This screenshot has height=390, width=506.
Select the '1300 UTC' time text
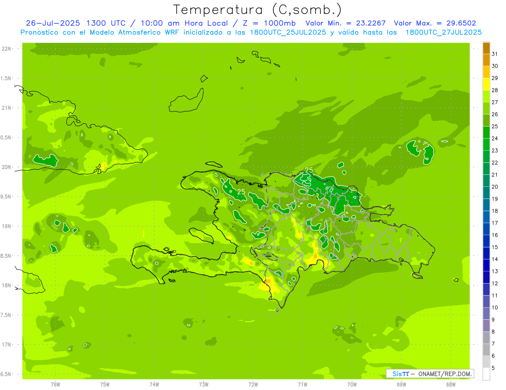coord(106,23)
